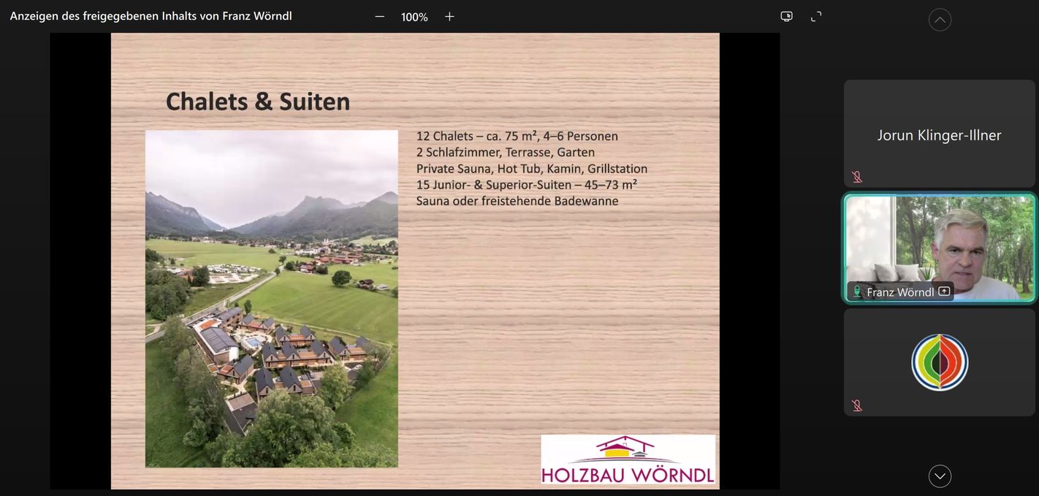
Task: Zoom out with the minus icon
Action: (x=379, y=17)
